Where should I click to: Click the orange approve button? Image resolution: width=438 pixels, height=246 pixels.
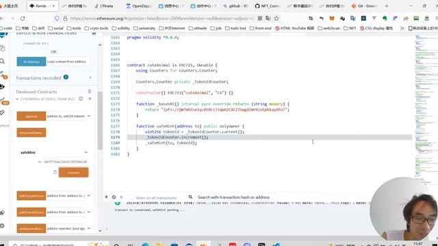tap(31, 116)
